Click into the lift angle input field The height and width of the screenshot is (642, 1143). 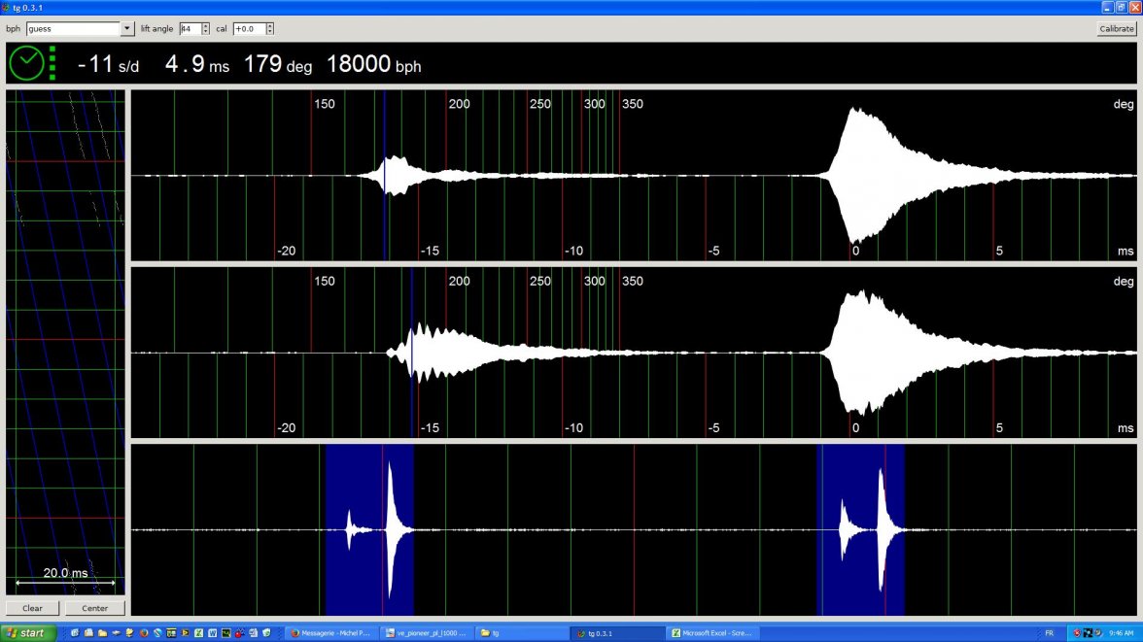190,29
